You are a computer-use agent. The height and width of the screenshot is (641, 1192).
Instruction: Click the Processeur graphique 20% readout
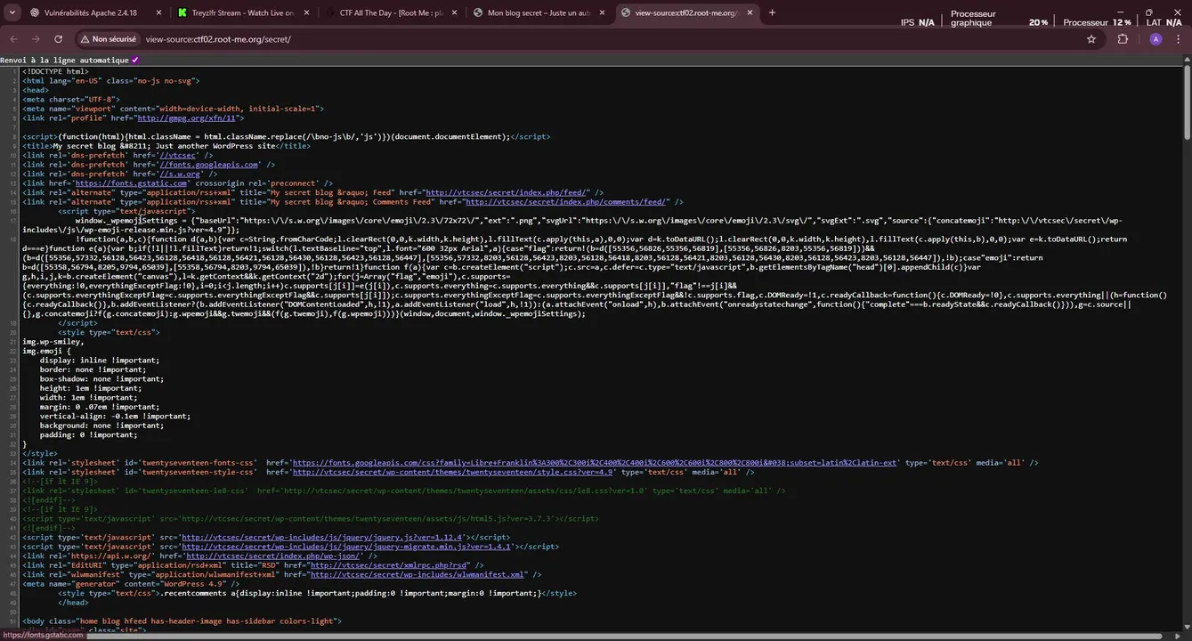(x=999, y=18)
